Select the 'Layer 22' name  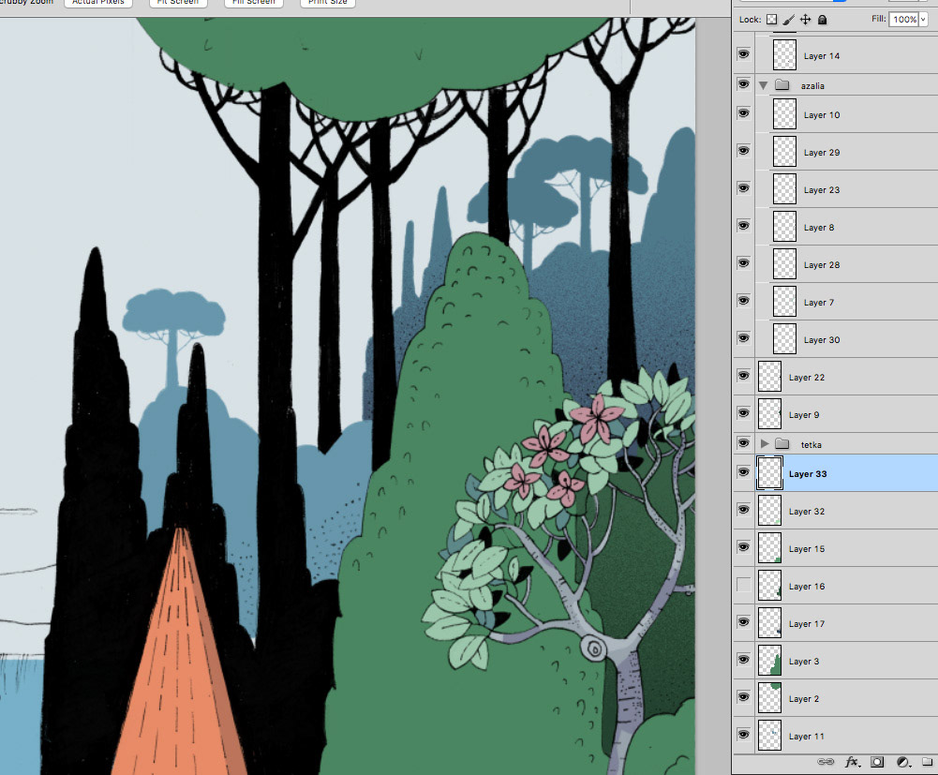coord(807,378)
